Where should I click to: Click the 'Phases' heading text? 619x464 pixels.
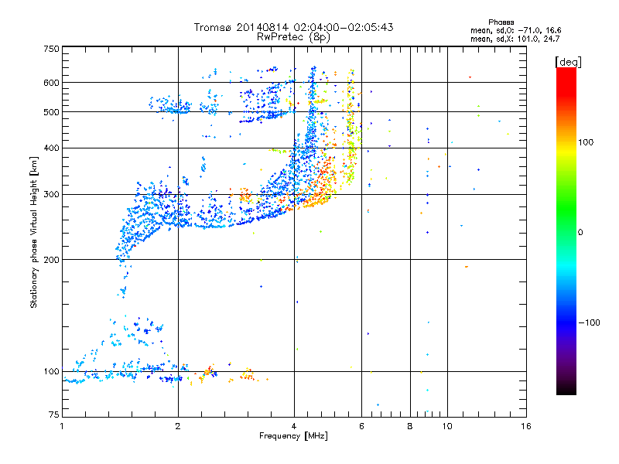(501, 22)
